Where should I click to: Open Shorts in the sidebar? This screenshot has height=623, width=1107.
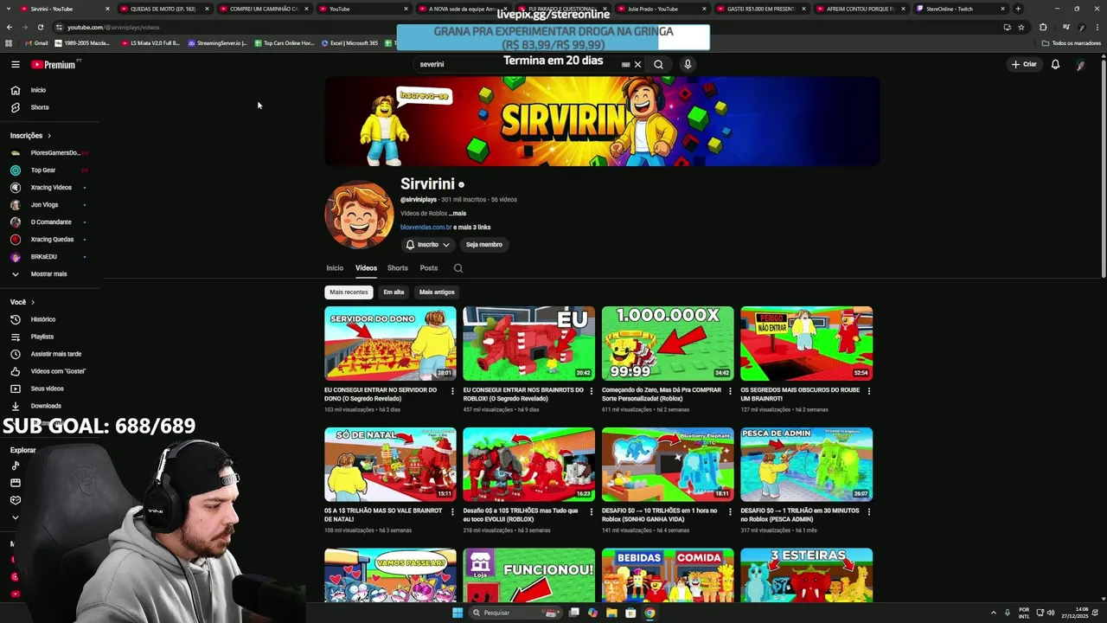[x=40, y=107]
